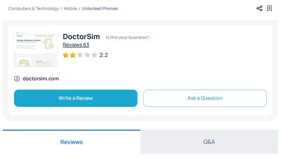Viewport: 281px width, 159px height.
Task: Click the fifth rating star
Action: [x=94, y=55]
